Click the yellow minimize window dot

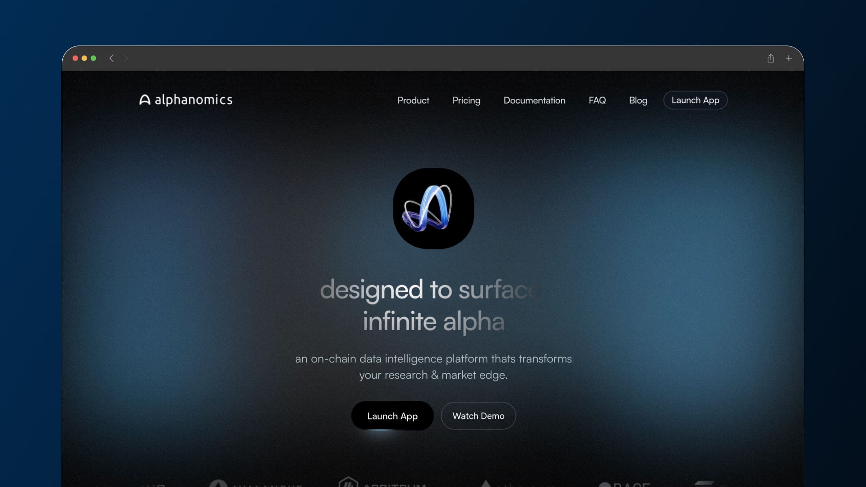click(84, 58)
